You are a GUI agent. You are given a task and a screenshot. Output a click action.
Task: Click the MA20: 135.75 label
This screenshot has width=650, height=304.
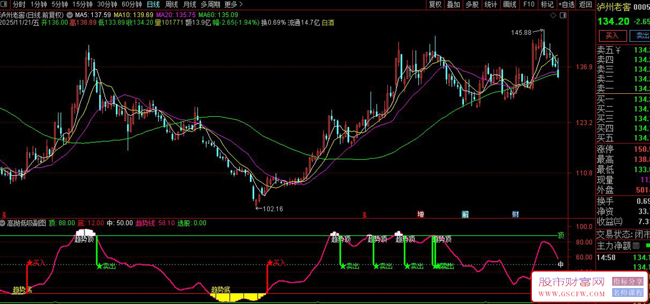point(175,15)
